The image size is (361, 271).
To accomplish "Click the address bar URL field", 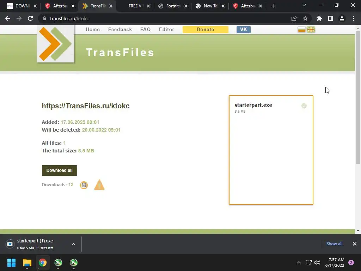I will [166, 18].
